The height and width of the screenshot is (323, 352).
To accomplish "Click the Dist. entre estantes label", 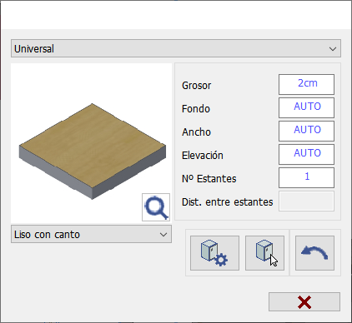I will click(228, 202).
